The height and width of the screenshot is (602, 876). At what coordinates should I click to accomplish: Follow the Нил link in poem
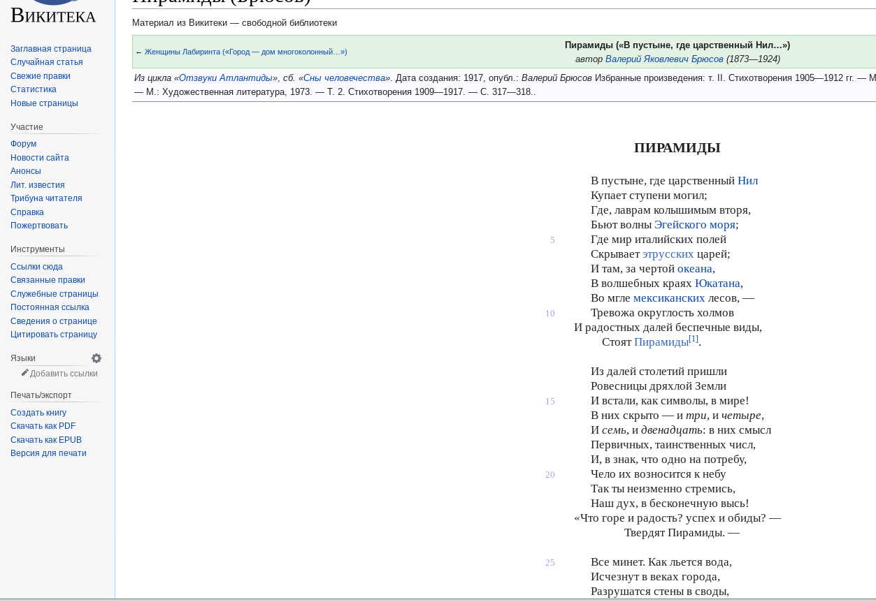747,181
